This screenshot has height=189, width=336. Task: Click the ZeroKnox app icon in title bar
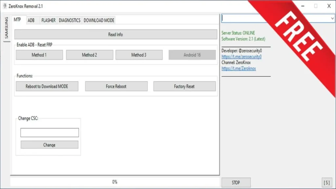(x=5, y=6)
